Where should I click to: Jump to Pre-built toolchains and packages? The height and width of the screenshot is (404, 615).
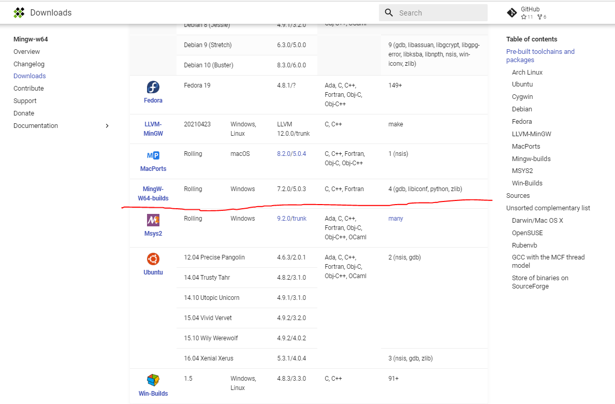pyautogui.click(x=540, y=56)
